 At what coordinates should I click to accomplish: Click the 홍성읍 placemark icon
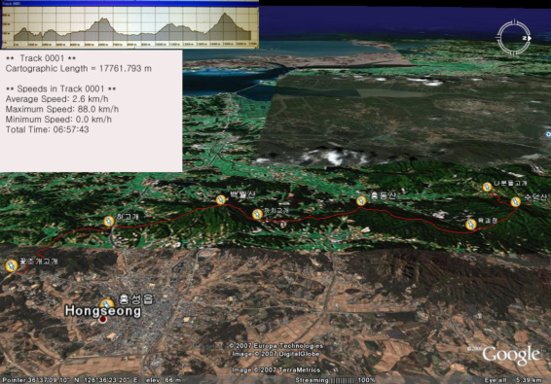tap(107, 304)
